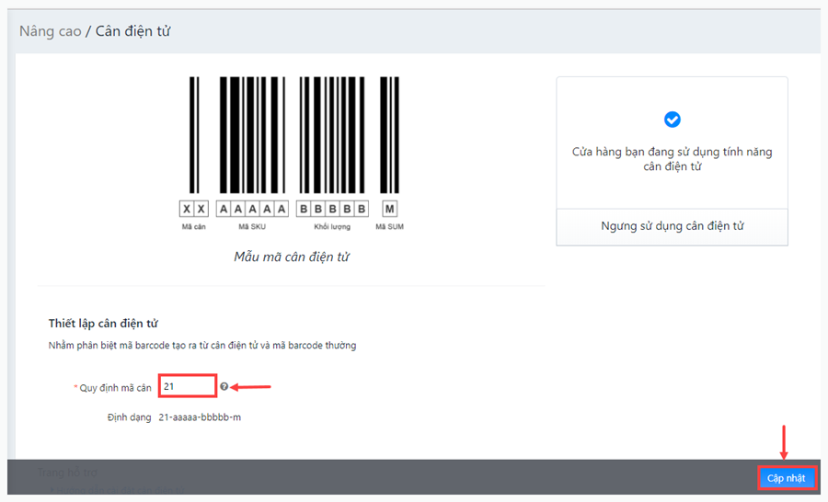Open the Nâng cao breadcrumb link
This screenshot has height=502, width=828.
[x=51, y=31]
